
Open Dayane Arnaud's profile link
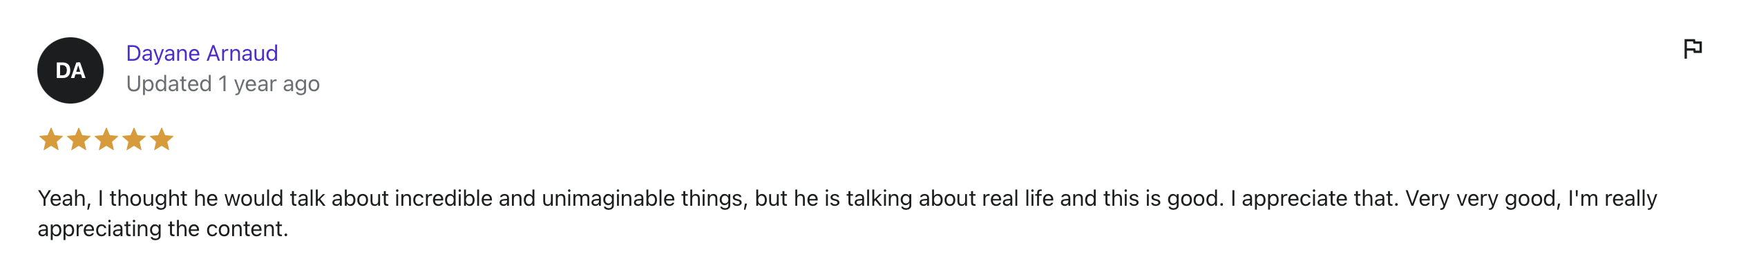[202, 53]
